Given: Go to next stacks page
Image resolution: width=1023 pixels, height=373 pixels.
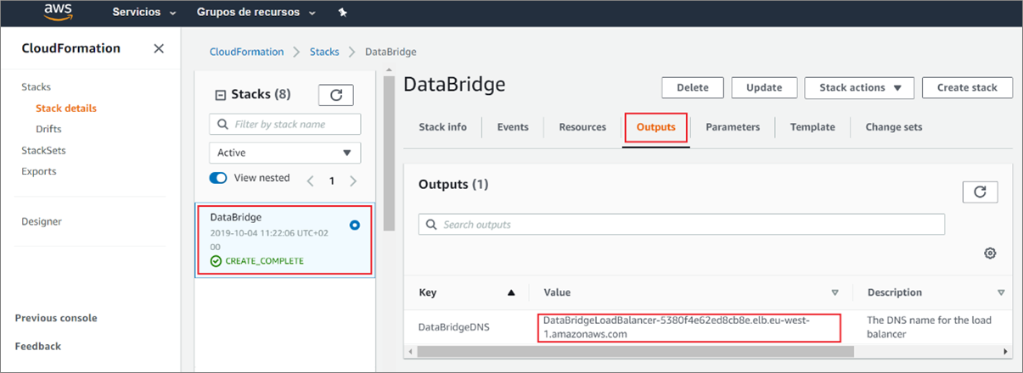Looking at the screenshot, I should pyautogui.click(x=353, y=181).
